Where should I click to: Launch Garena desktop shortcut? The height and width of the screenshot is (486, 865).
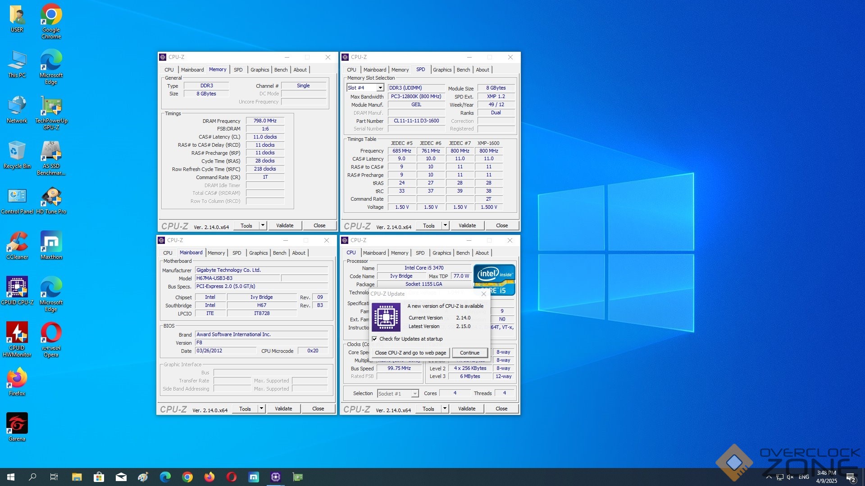(17, 427)
